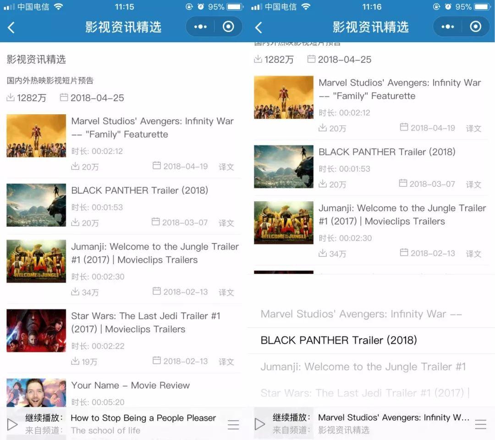
Task: Select 'Marvel Studios' Avengers: Infinity War --' in the picker list
Action: tap(361, 314)
